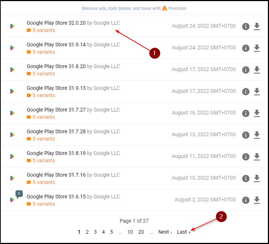Click the 'Page 1 of 27' text
The image size is (269, 244).
tap(134, 221)
